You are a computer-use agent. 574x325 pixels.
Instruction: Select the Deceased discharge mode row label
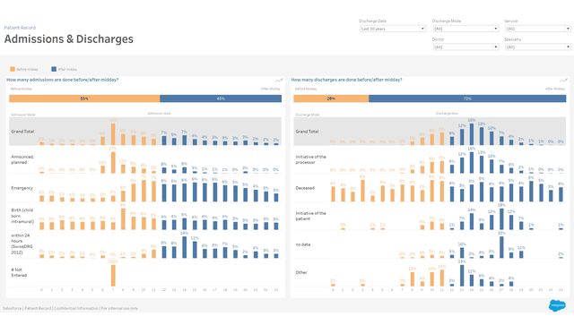point(305,188)
